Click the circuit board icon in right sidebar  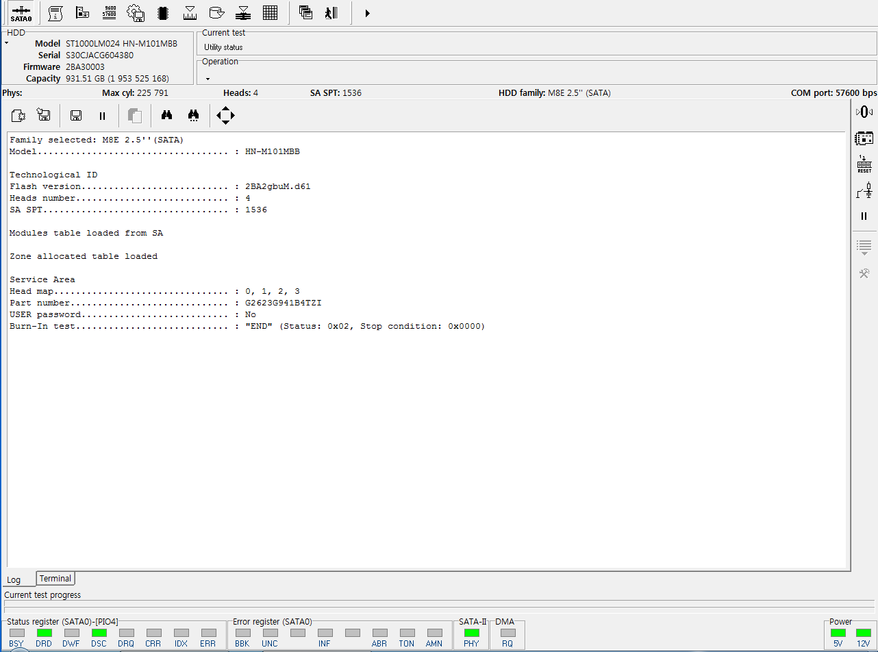[x=864, y=138]
